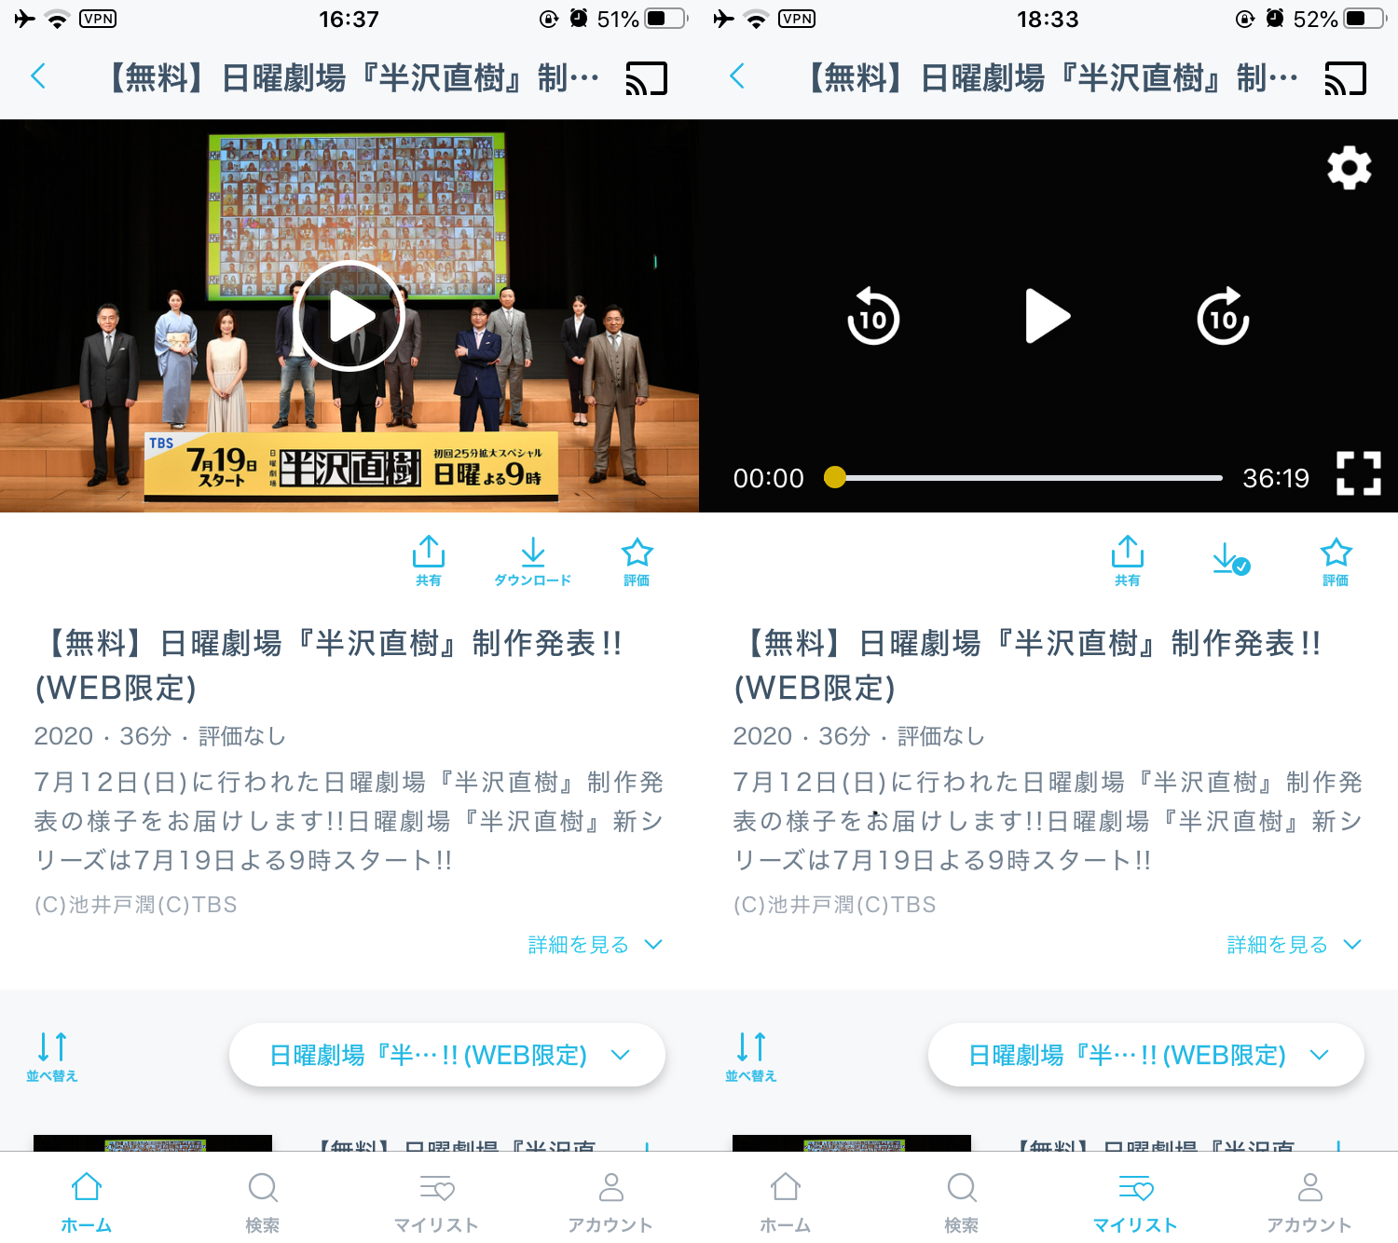This screenshot has width=1398, height=1243.
Task: Select マイリスト tab on right screen
Action: point(1135,1202)
